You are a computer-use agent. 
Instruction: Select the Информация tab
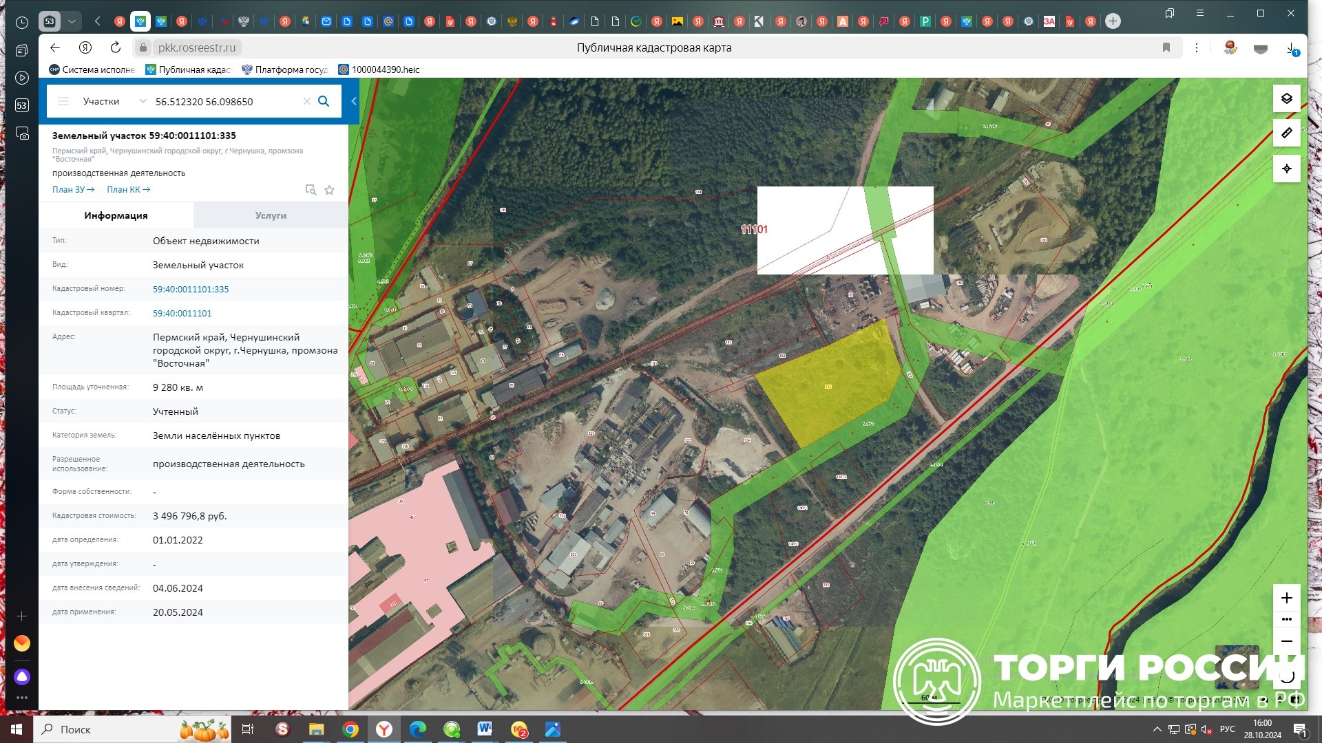click(116, 215)
